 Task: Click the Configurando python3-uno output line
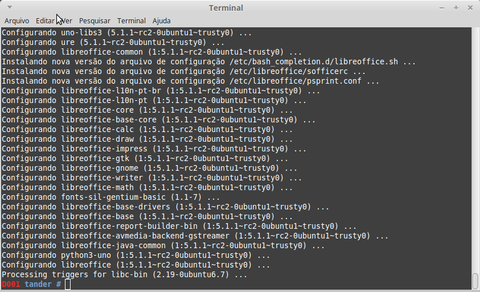136,255
